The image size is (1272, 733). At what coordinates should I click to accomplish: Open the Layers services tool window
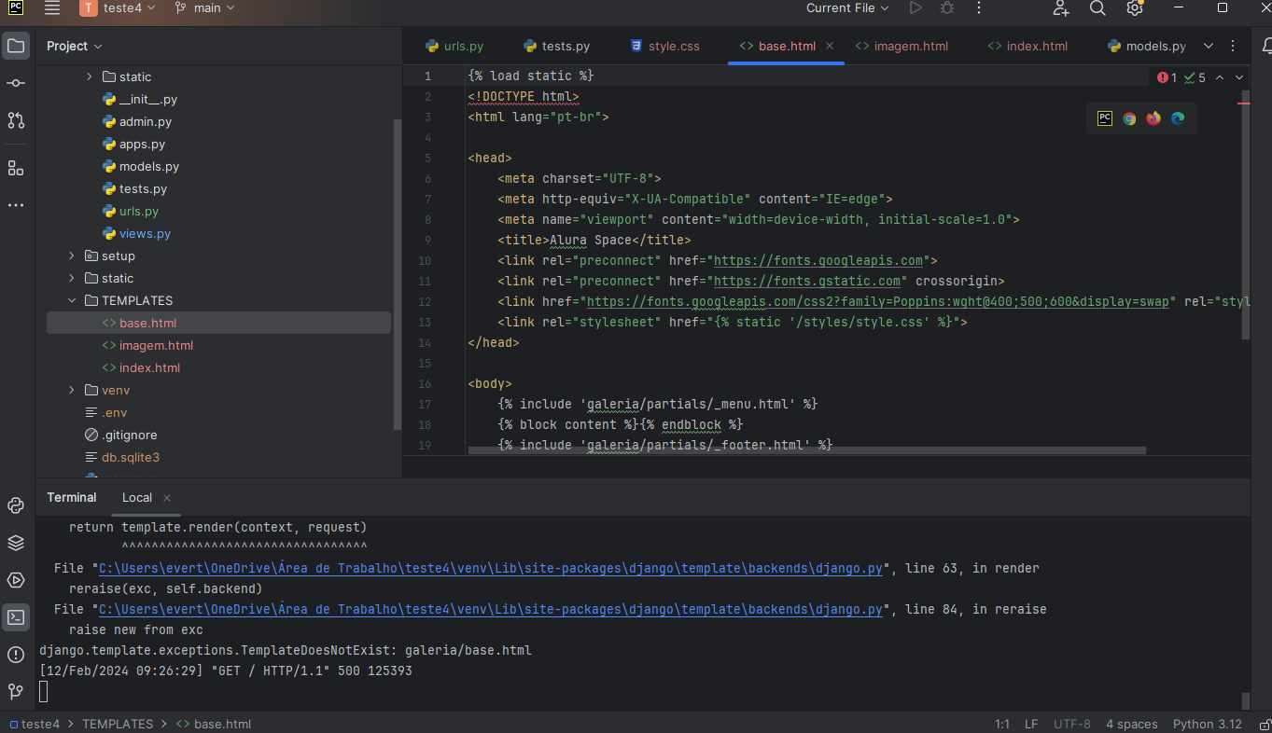pos(16,543)
